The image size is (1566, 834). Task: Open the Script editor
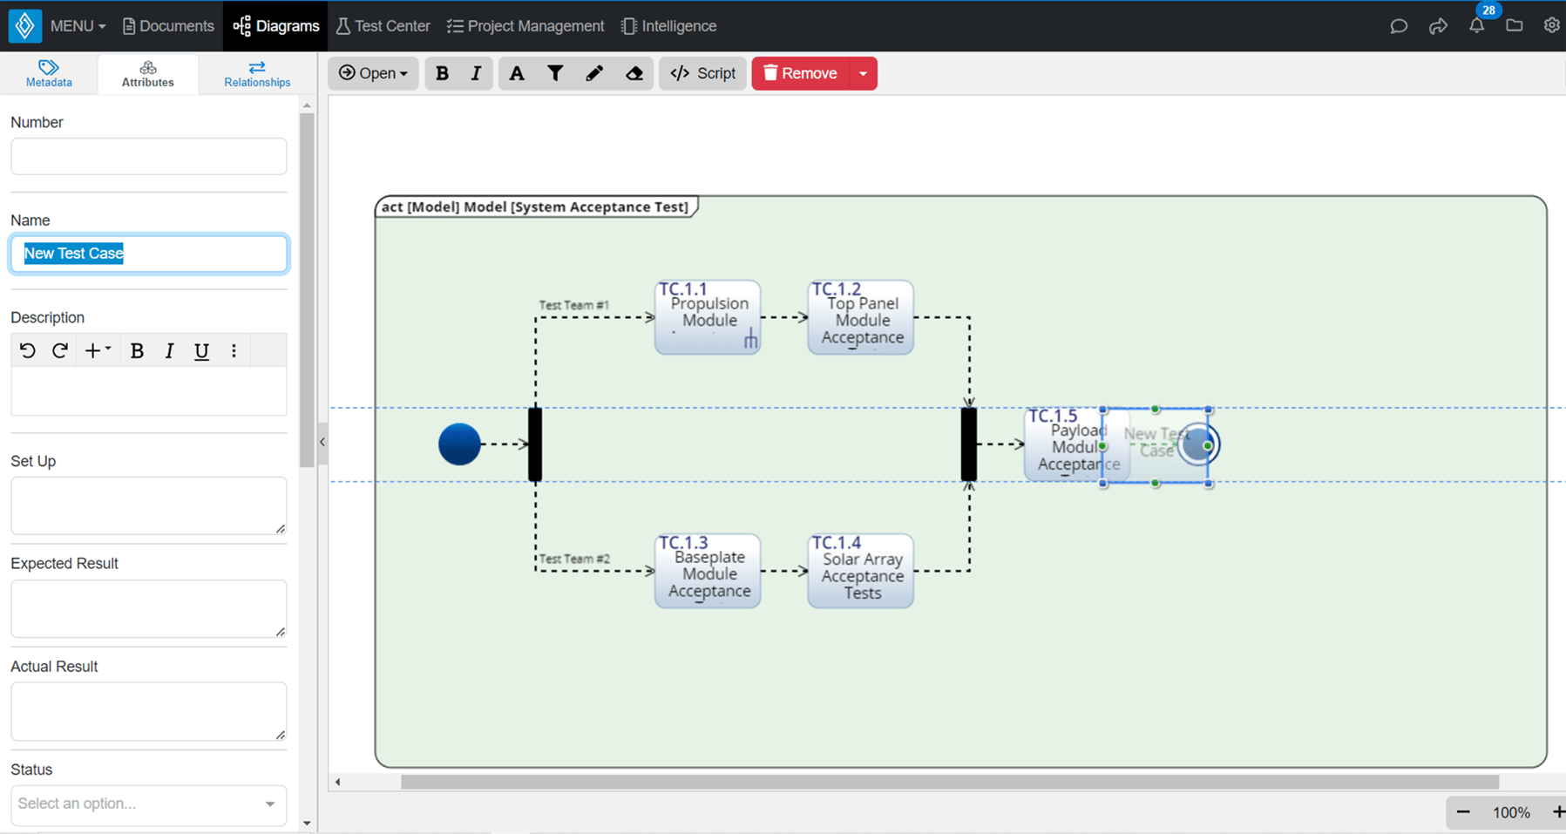[x=702, y=73]
